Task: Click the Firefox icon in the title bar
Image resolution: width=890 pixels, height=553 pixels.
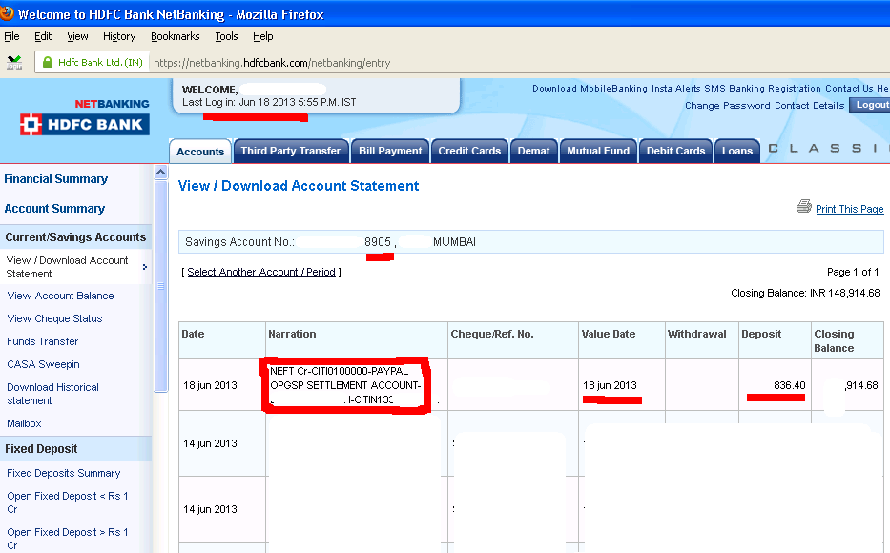Action: pyautogui.click(x=7, y=12)
